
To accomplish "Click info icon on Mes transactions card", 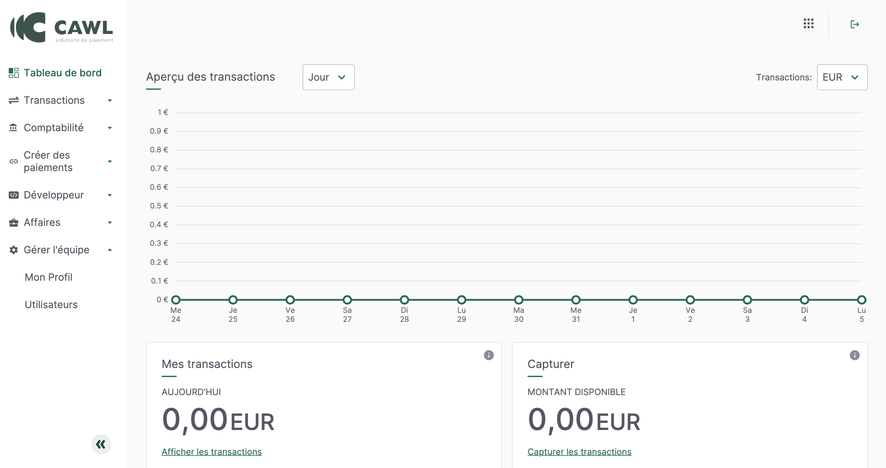I will click(x=489, y=355).
